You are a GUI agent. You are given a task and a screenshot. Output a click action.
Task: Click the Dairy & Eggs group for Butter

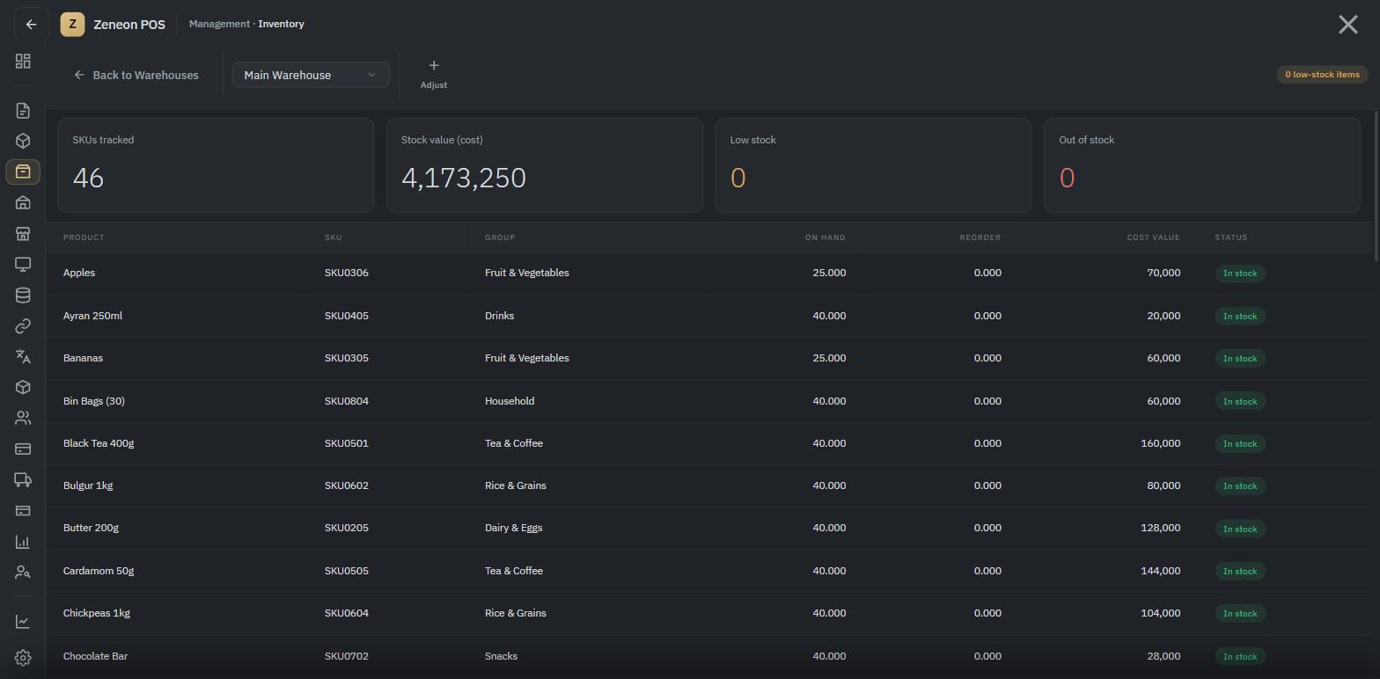coord(513,528)
